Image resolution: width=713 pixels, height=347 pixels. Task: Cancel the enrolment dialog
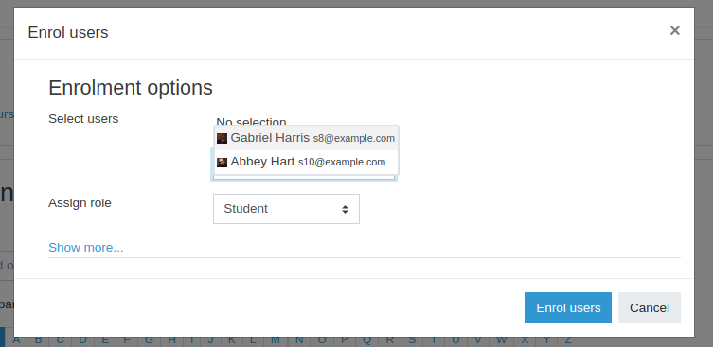coord(650,307)
